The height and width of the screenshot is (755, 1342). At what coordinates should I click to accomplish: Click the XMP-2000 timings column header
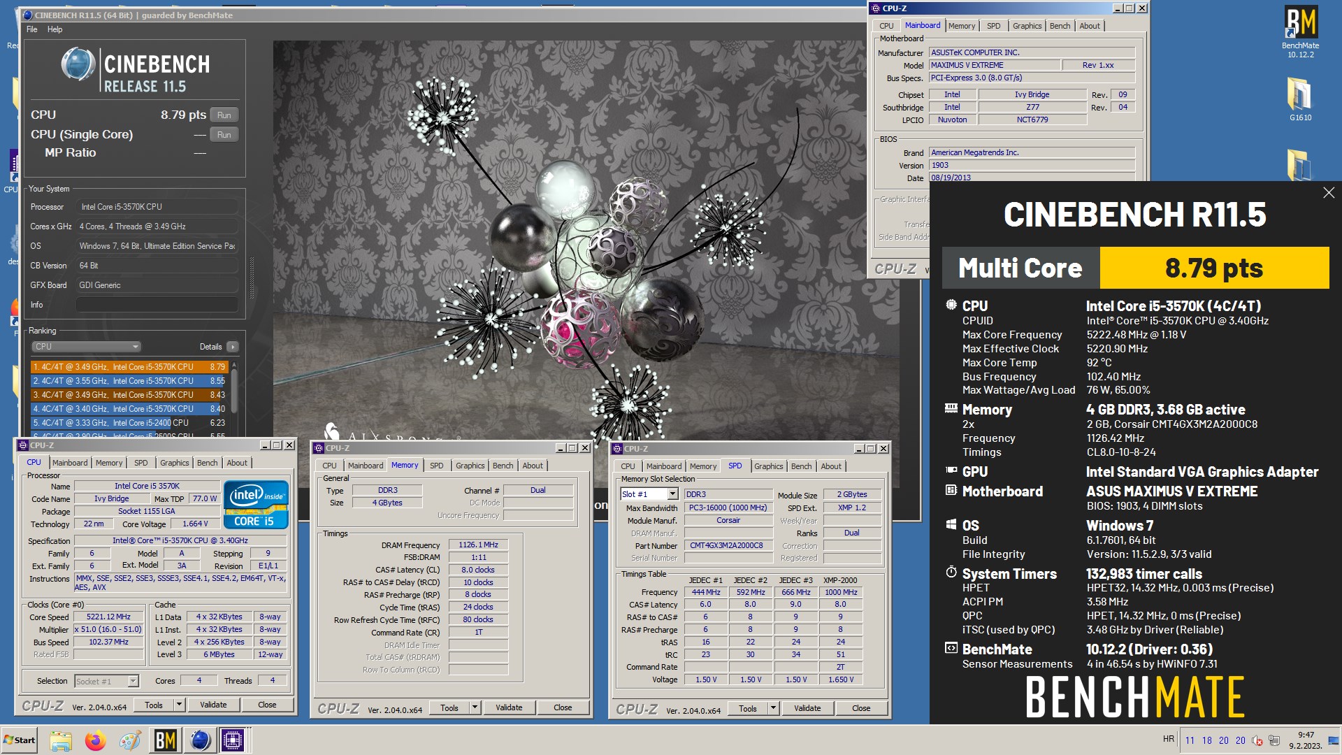click(840, 580)
